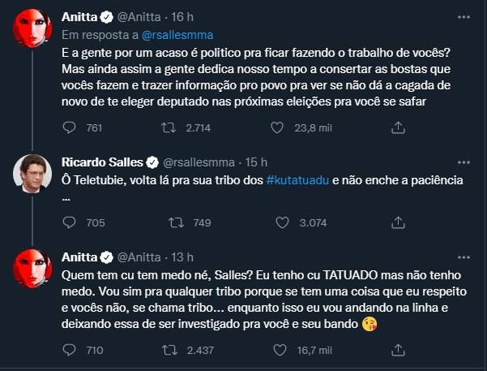The width and height of the screenshot is (487, 371).
Task: Reply to Anitta's last tweet
Action: click(x=70, y=350)
